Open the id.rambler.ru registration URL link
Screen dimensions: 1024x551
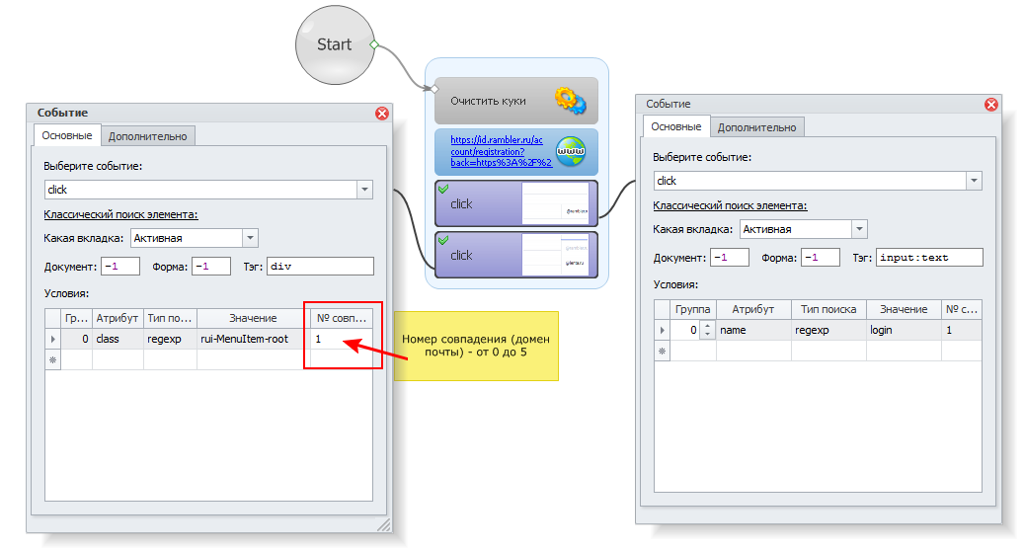click(501, 151)
